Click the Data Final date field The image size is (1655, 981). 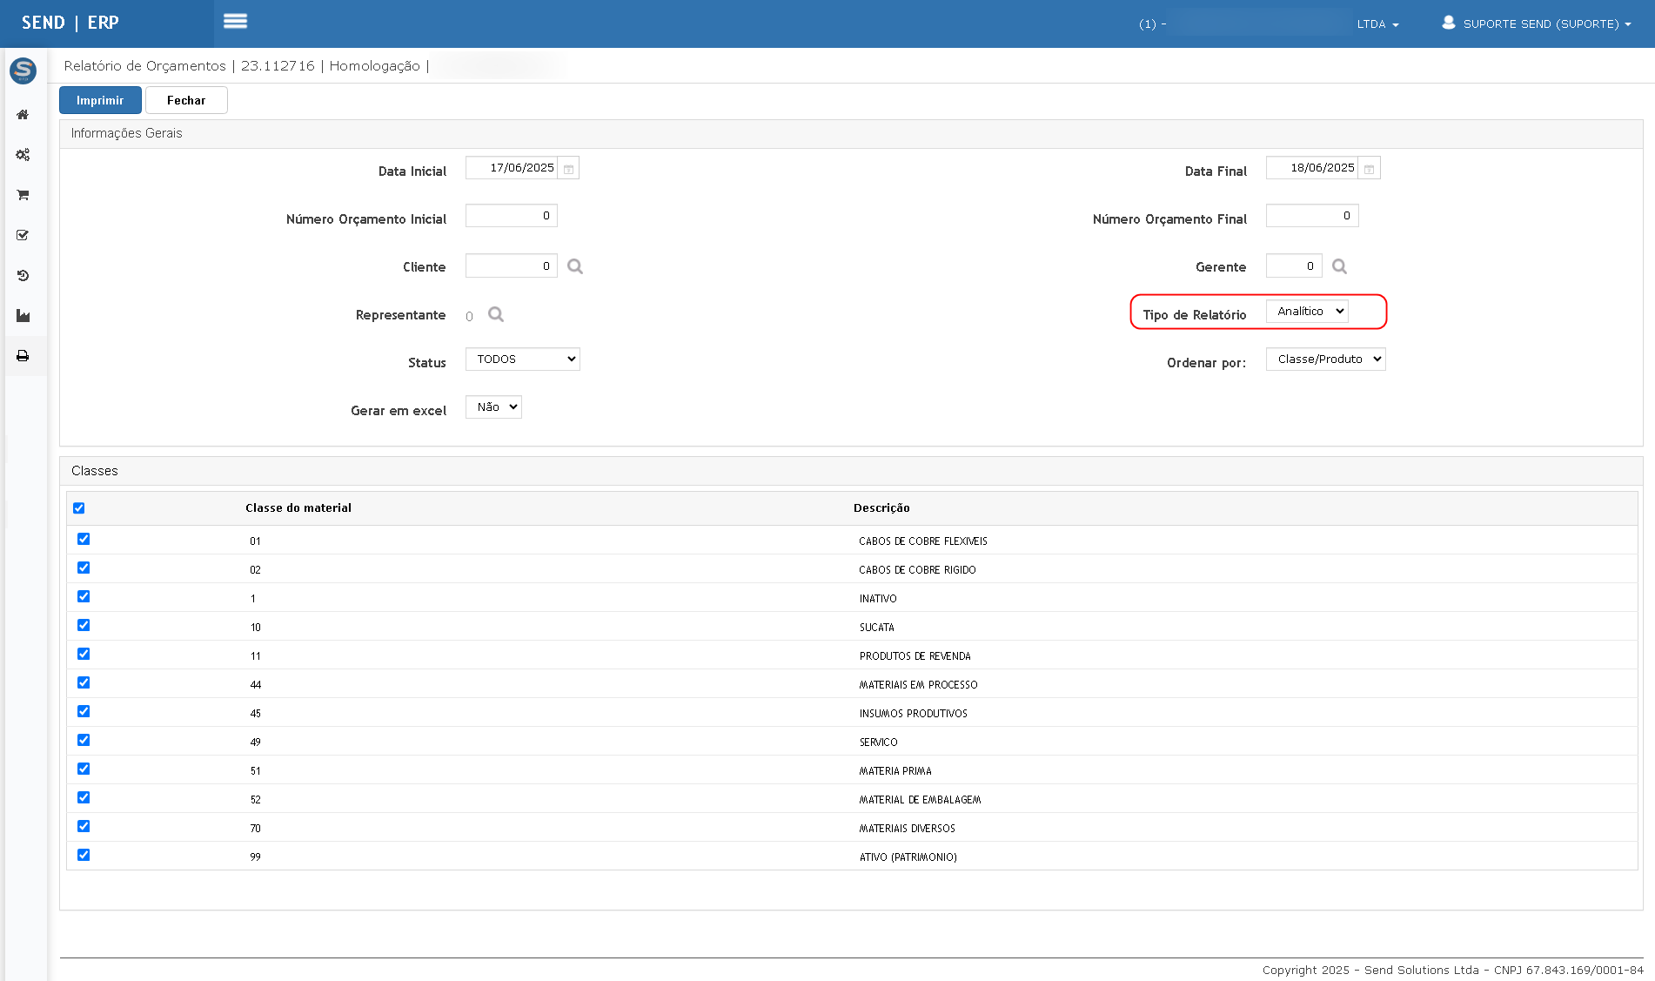tap(1312, 168)
